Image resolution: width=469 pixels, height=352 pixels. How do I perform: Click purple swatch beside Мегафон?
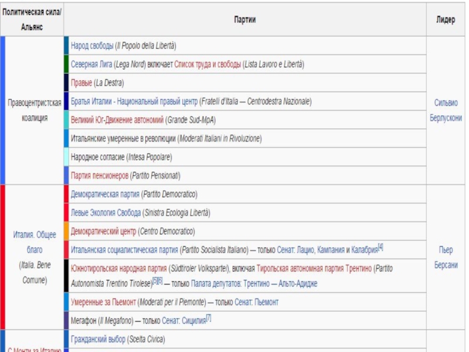coord(66,320)
